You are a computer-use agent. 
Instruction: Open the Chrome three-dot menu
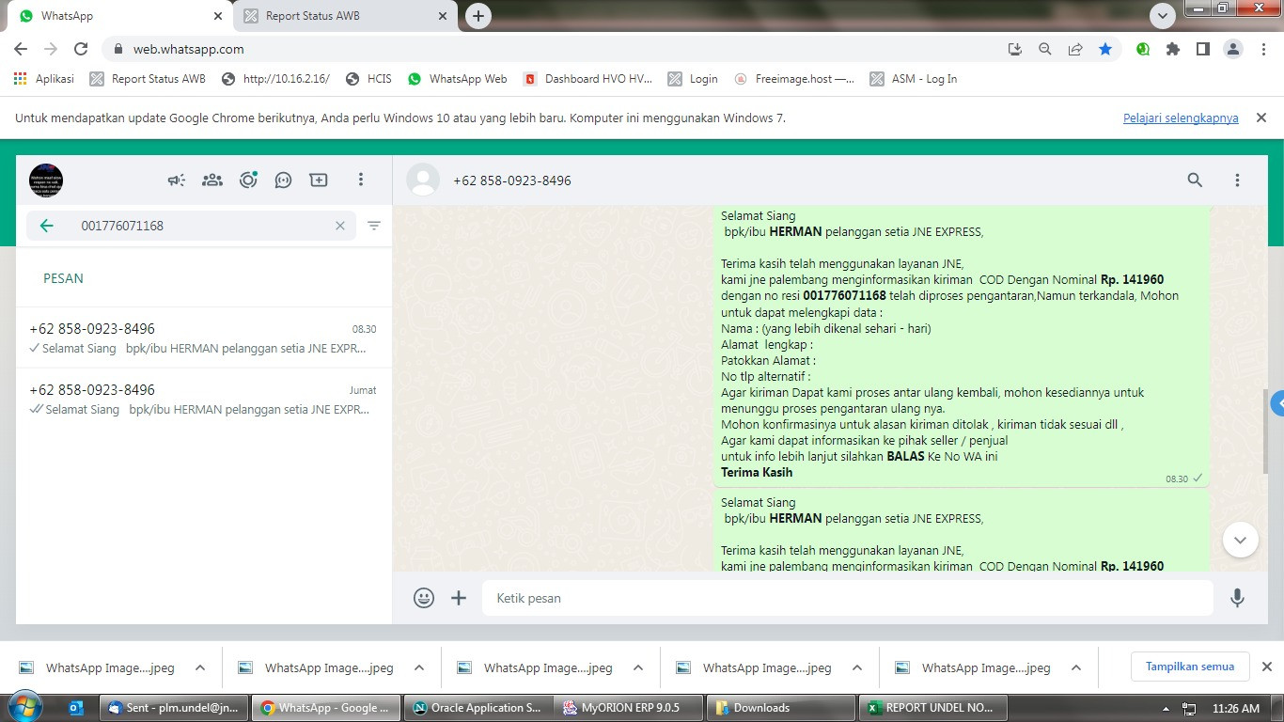[1263, 49]
